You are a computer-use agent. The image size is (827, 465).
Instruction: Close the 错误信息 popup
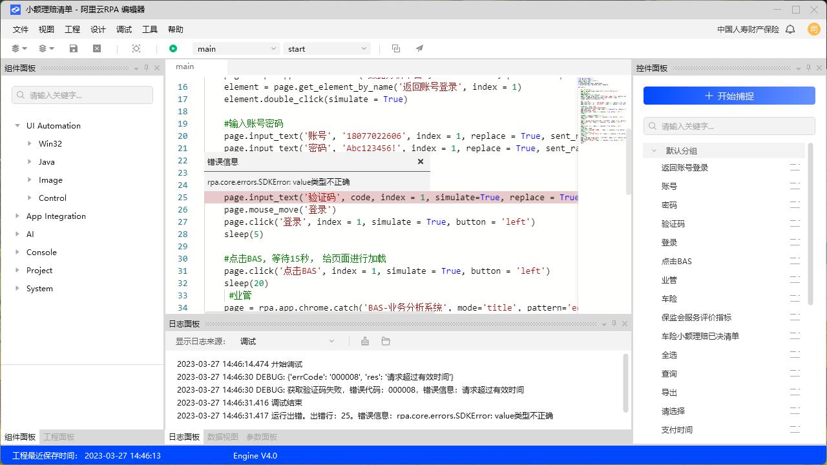click(x=421, y=161)
